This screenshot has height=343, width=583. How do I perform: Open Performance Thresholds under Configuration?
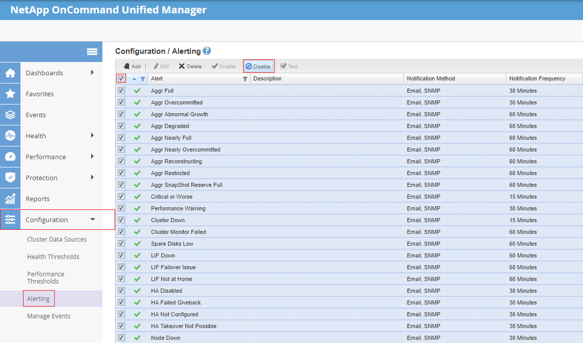[x=46, y=278]
